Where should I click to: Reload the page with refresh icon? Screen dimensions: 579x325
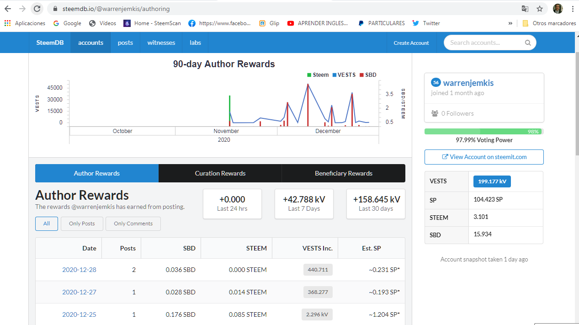37,9
